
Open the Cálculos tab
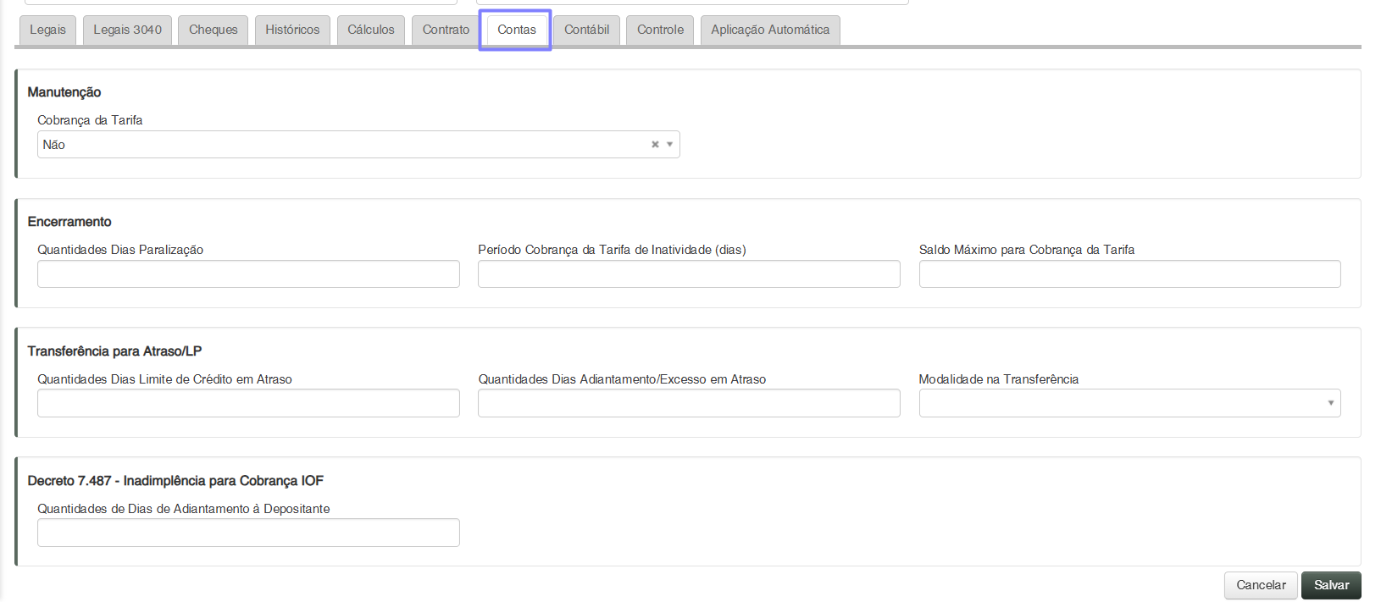point(371,30)
